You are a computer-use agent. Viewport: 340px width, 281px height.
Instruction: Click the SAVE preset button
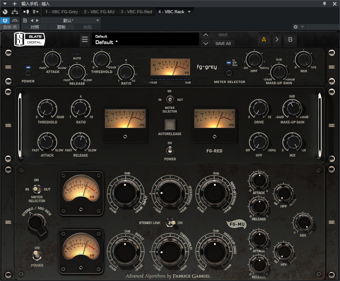(223, 35)
